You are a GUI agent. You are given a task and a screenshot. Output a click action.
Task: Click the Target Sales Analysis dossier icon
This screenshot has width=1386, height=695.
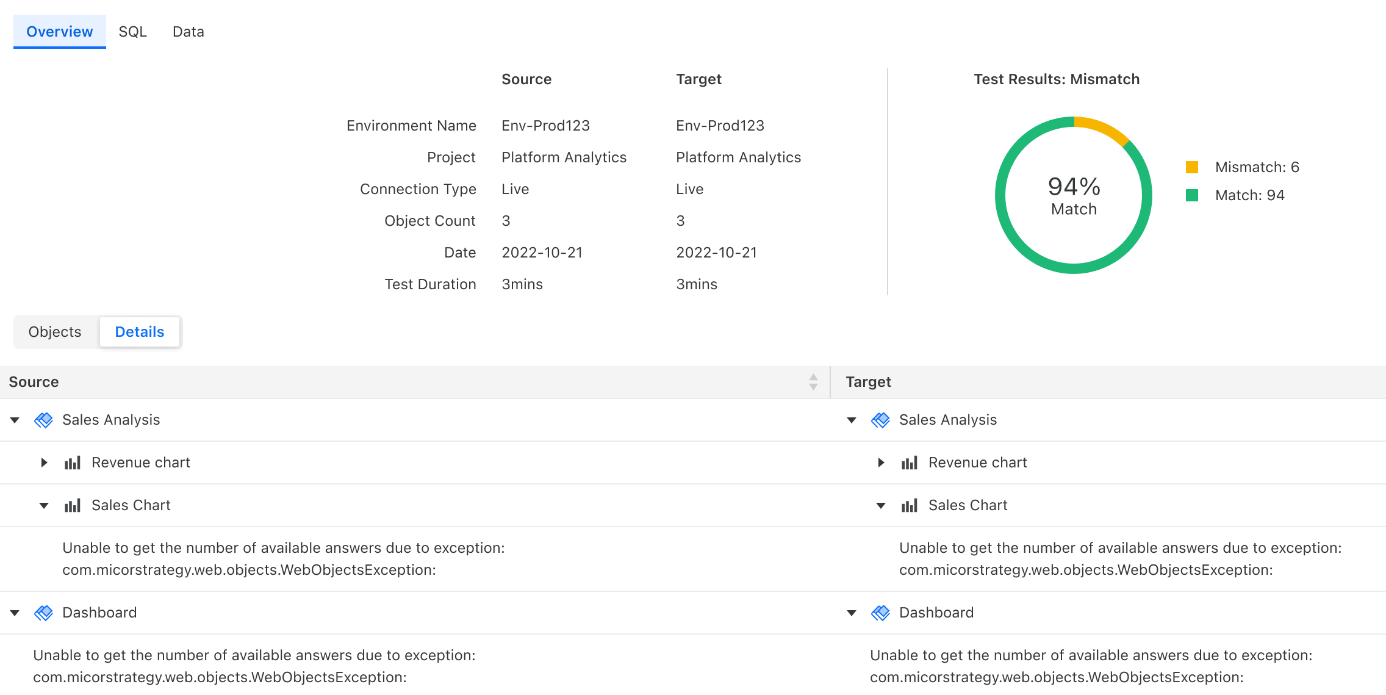[x=880, y=420]
